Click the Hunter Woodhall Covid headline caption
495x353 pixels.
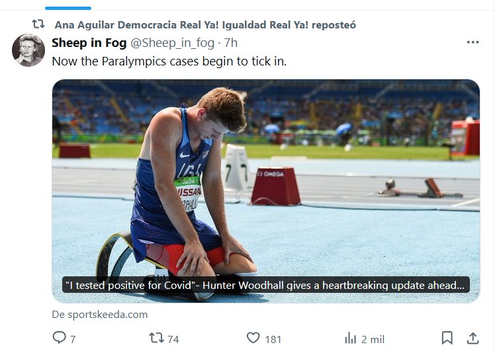(x=266, y=285)
